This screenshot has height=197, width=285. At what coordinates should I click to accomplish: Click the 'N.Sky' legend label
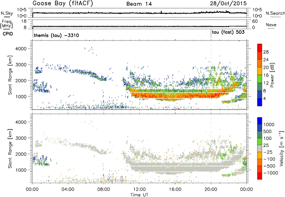(x=7, y=13)
